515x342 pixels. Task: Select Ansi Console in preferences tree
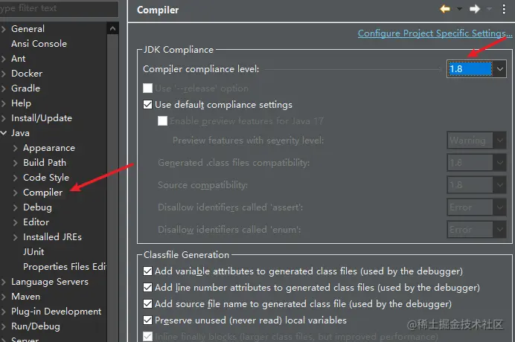pos(39,44)
